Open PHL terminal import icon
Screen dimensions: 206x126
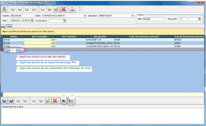[64, 101]
